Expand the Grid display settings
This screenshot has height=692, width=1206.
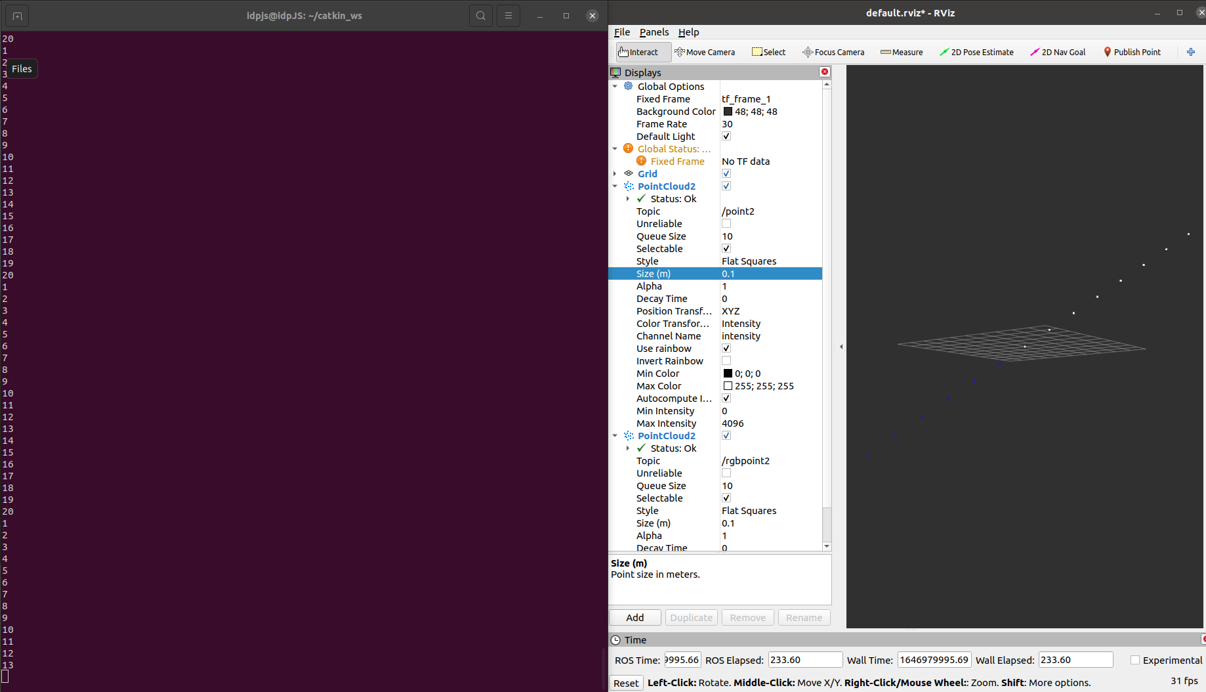tap(615, 173)
